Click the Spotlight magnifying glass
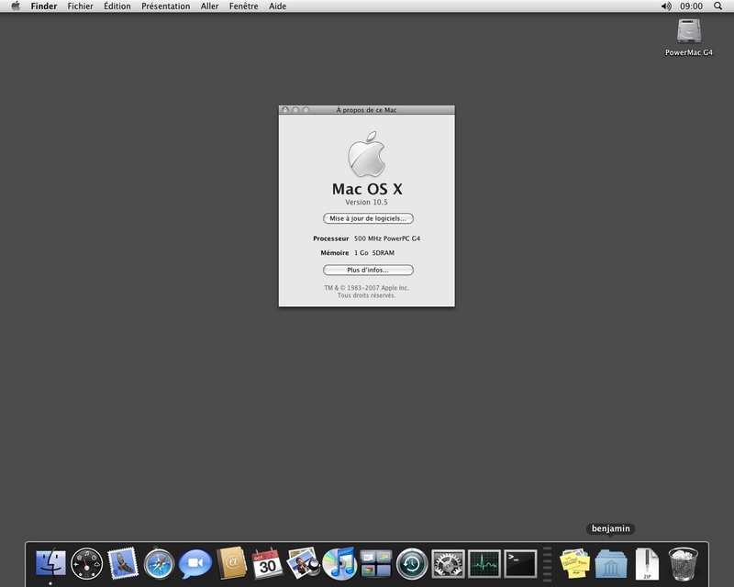 coord(718,6)
